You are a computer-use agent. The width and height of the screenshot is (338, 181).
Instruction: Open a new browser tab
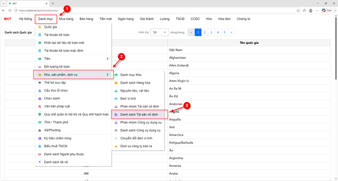[x=53, y=3]
